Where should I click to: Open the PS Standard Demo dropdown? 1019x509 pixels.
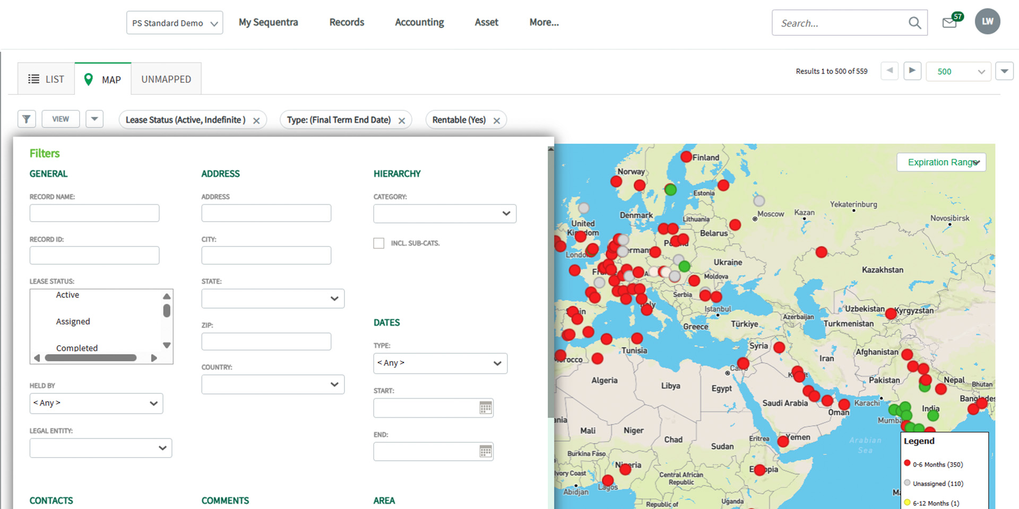tap(175, 23)
